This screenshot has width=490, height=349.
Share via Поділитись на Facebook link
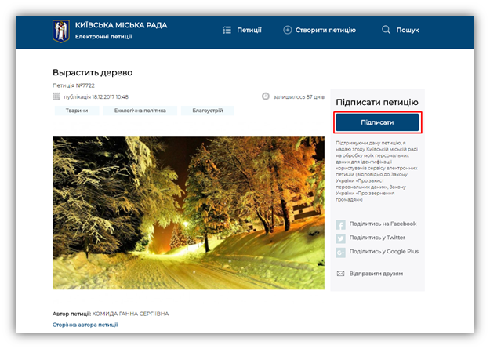click(383, 224)
